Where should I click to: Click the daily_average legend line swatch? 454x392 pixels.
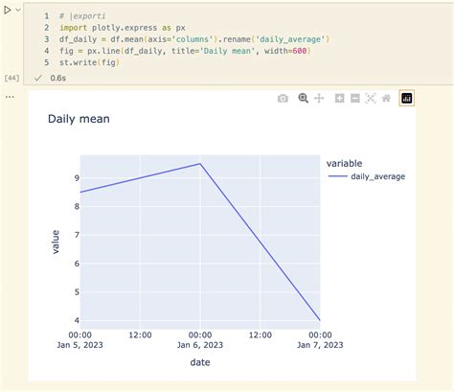(x=338, y=176)
